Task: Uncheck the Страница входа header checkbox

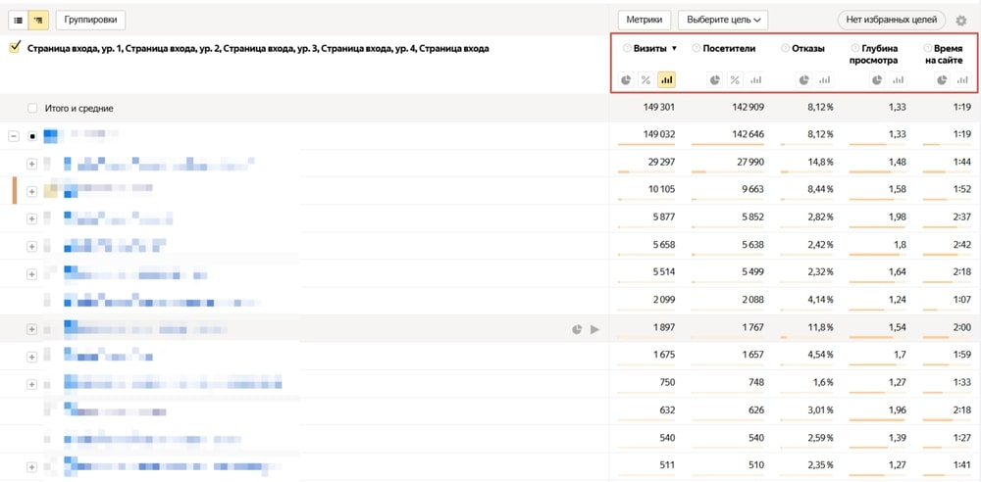Action: (16, 47)
